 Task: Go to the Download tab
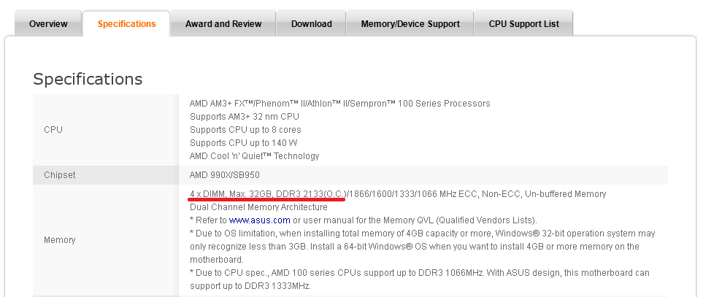311,24
